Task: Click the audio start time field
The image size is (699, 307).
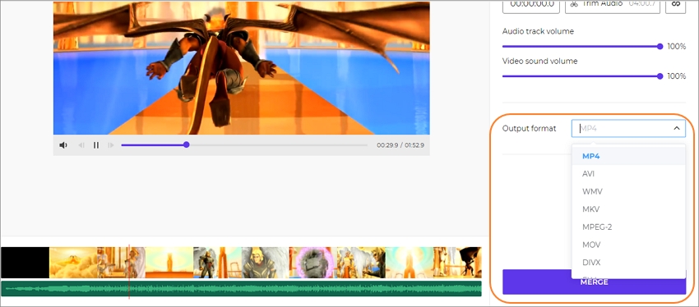Action: coord(531,3)
